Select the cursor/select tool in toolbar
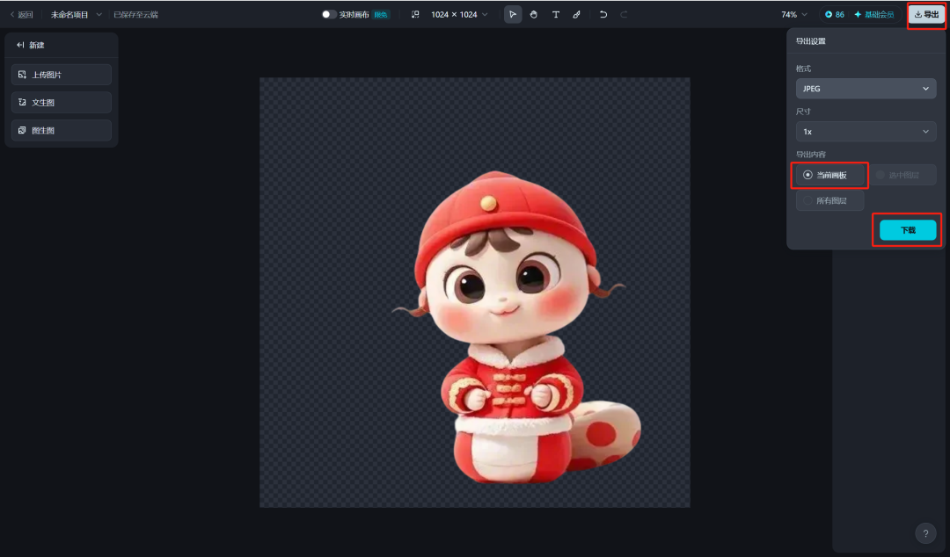The image size is (950, 557). pyautogui.click(x=513, y=14)
